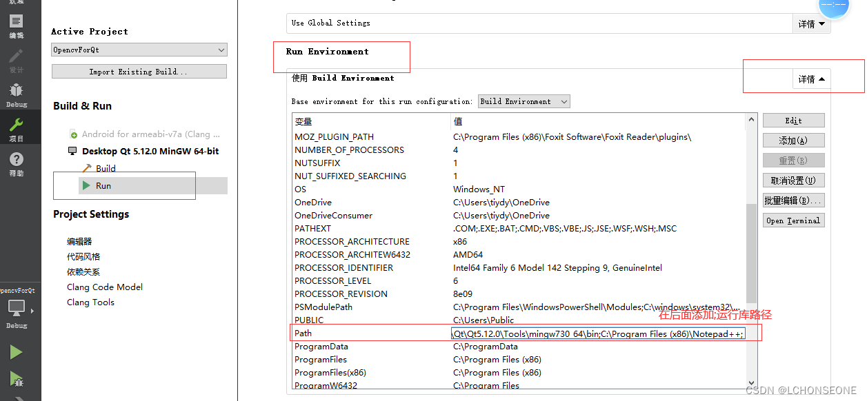Click the Foxit Reader plugins path value

pyautogui.click(x=572, y=137)
